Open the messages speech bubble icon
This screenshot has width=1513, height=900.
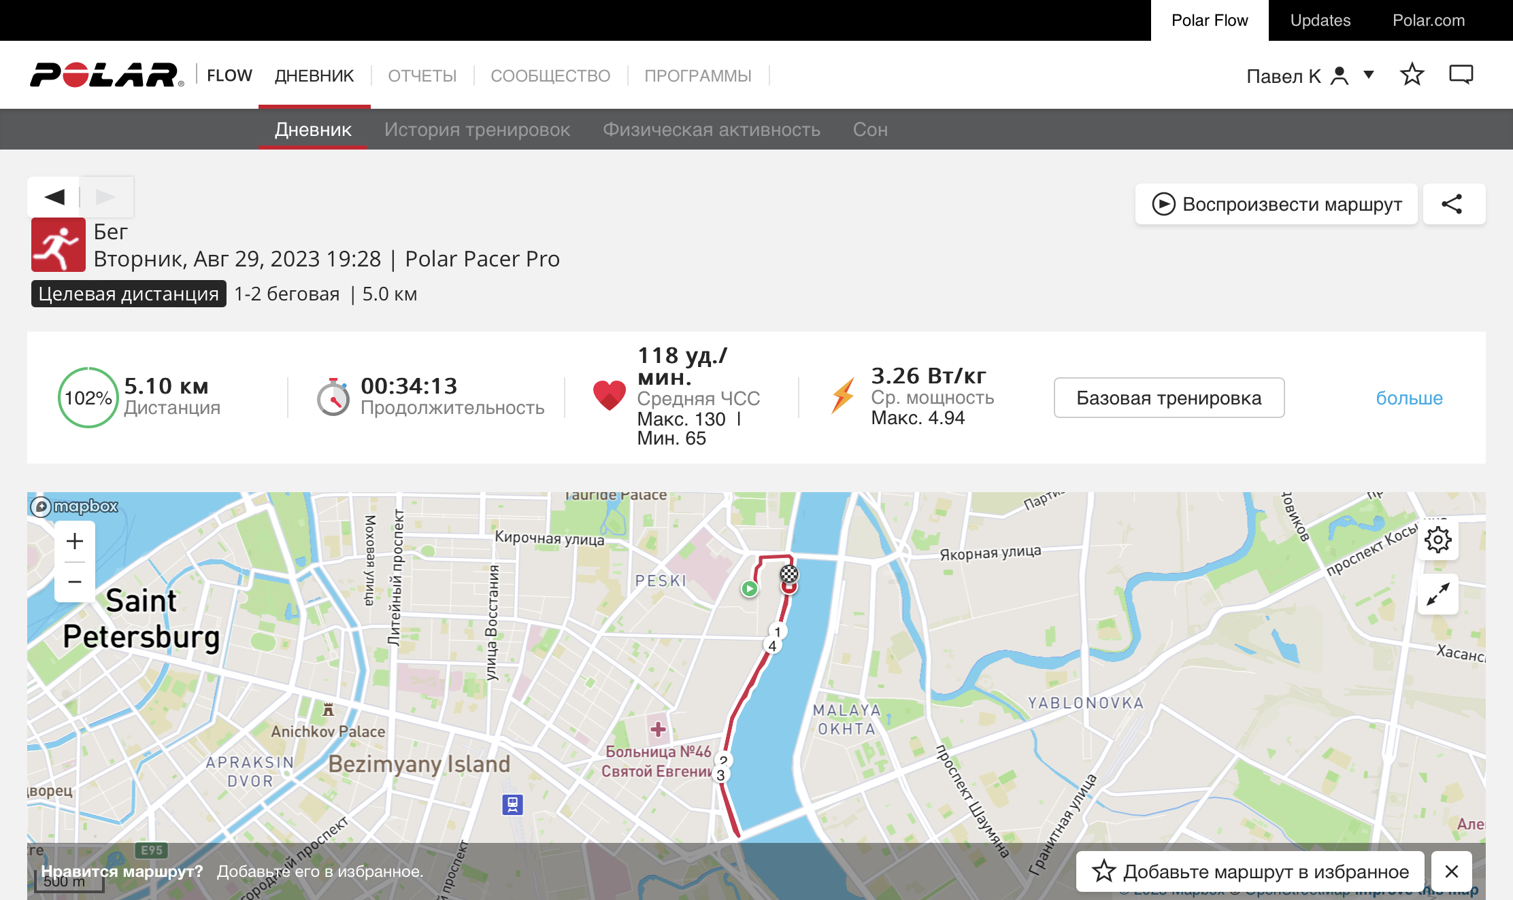click(x=1461, y=74)
